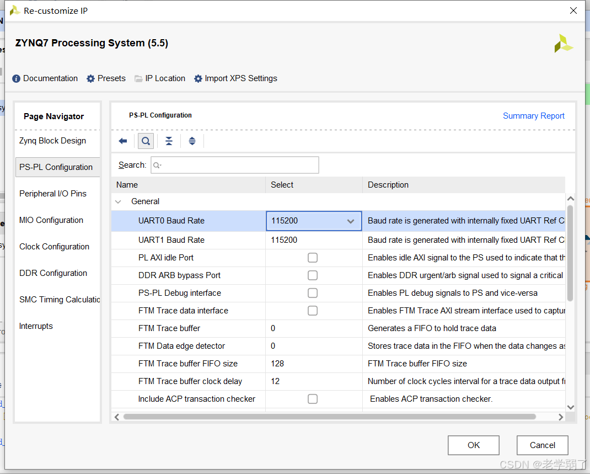Open Peripheral I/O Pins page

pyautogui.click(x=53, y=194)
